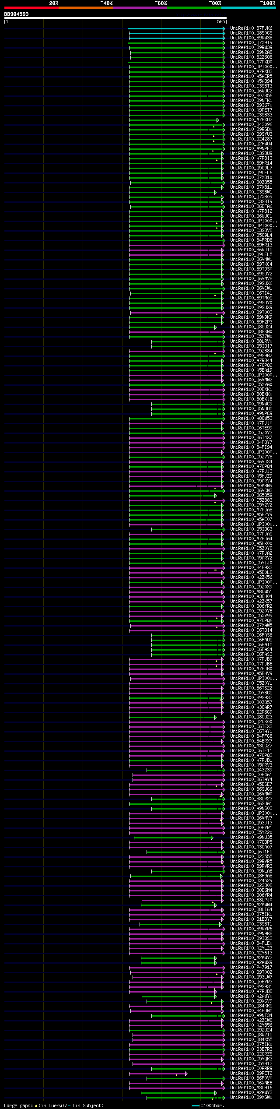Click label UniRef100_C6TE99
The image size is (280, 1109).
tap(251, 428)
